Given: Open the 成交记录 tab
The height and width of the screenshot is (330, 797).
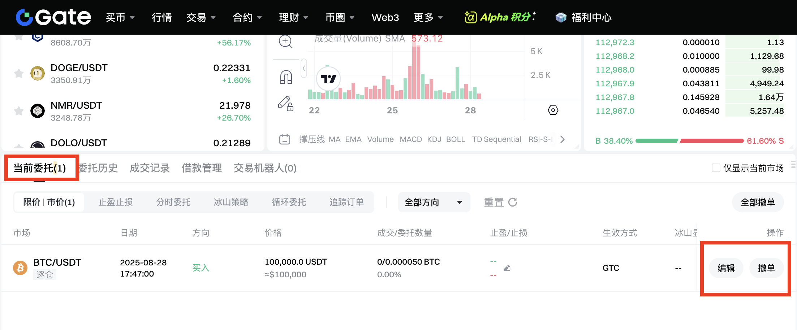Looking at the screenshot, I should click(150, 168).
